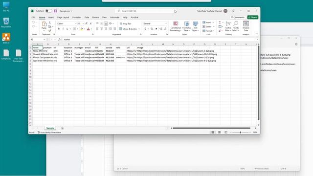Open the Name Box dropdown arrow
313x176 pixels.
tap(45, 40)
